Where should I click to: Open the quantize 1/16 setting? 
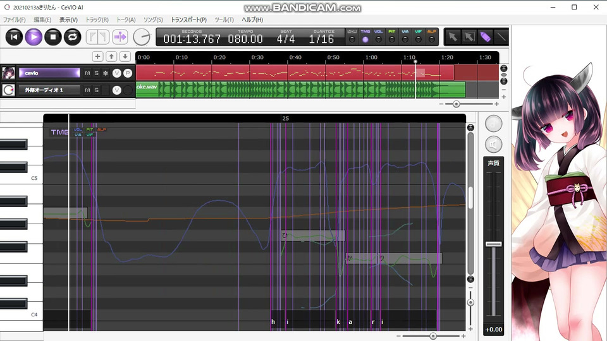[321, 39]
